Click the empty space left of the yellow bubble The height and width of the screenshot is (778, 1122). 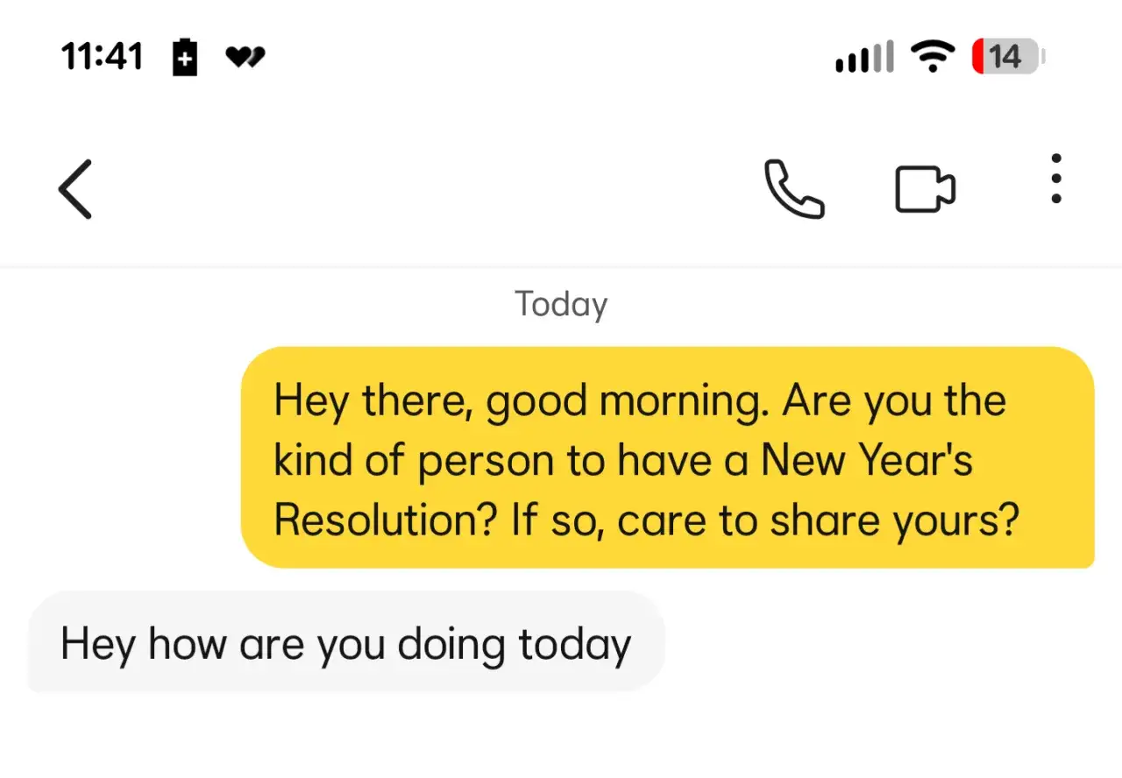point(123,456)
